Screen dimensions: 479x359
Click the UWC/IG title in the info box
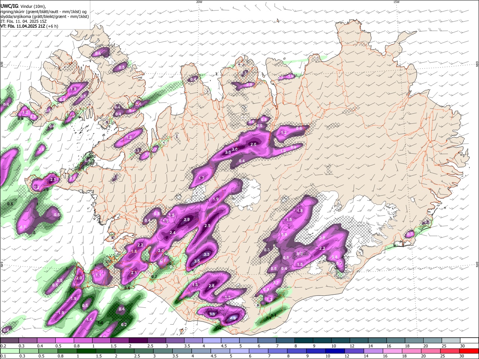(9, 6)
